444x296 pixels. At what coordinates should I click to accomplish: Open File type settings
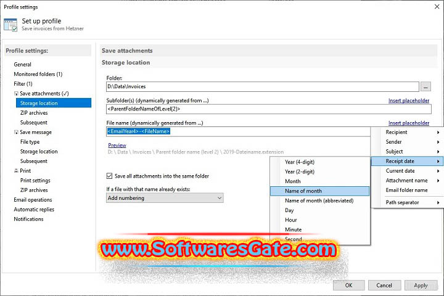(x=30, y=142)
